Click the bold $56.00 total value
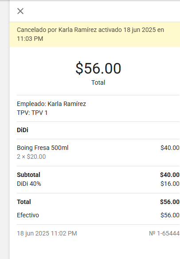The image size is (180, 259). tap(170, 202)
